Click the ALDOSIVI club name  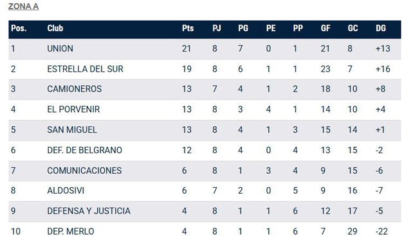click(66, 191)
